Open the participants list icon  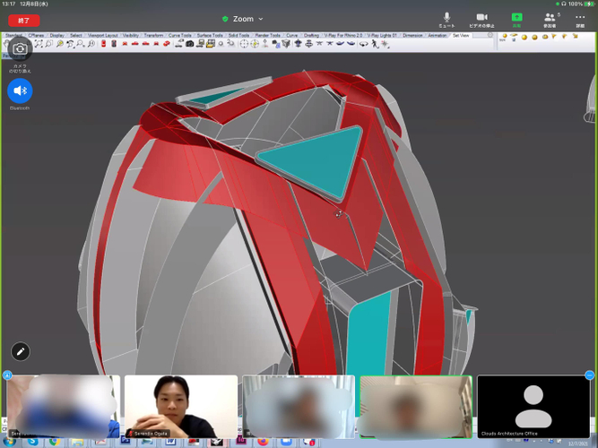[550, 19]
